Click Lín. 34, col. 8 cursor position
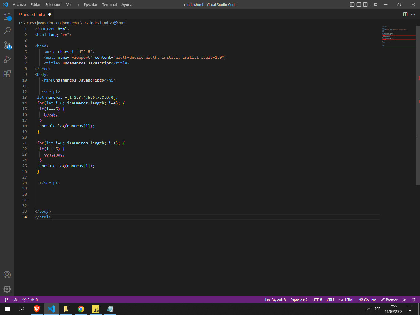This screenshot has height=315, width=420. [x=275, y=300]
